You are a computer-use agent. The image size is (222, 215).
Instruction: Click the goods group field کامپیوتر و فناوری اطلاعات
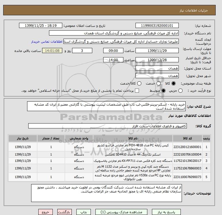[x=108, y=126]
